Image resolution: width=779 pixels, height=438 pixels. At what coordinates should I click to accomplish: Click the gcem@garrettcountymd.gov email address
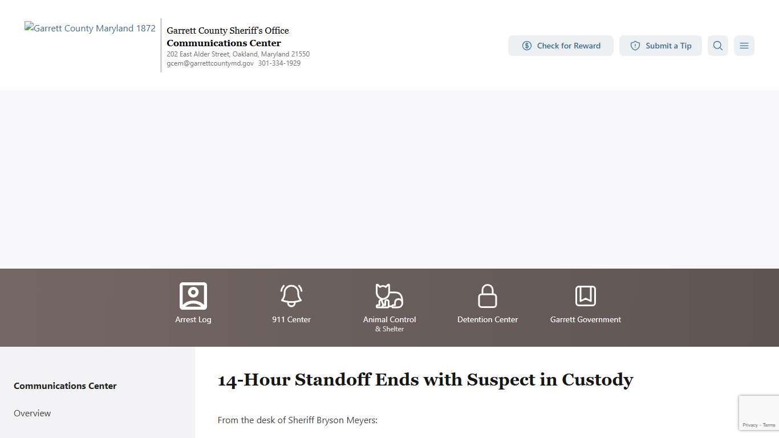[x=210, y=63]
